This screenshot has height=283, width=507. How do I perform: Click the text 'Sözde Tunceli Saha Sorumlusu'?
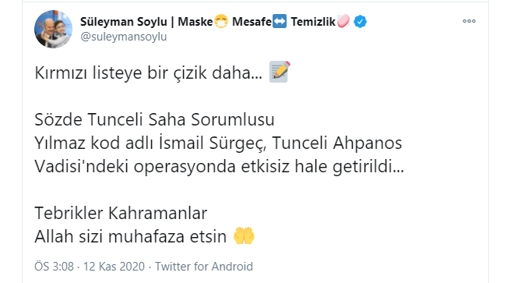(154, 119)
